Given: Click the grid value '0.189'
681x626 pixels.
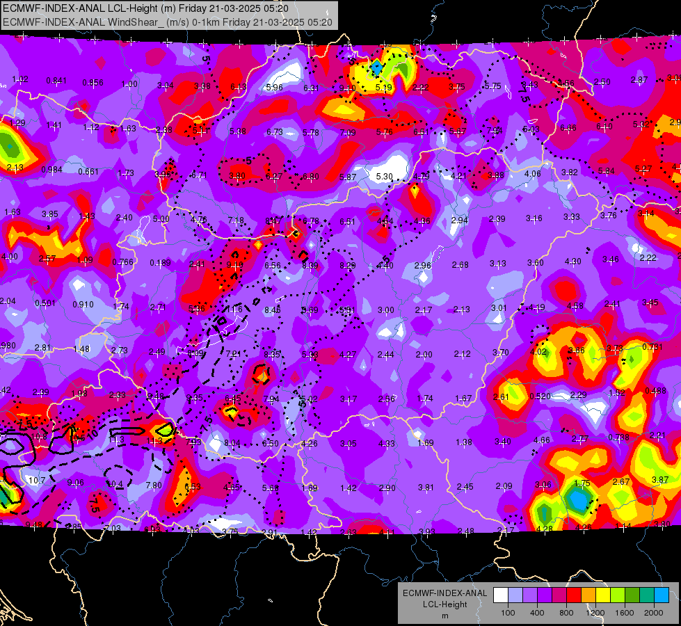Looking at the screenshot, I should coord(160,263).
